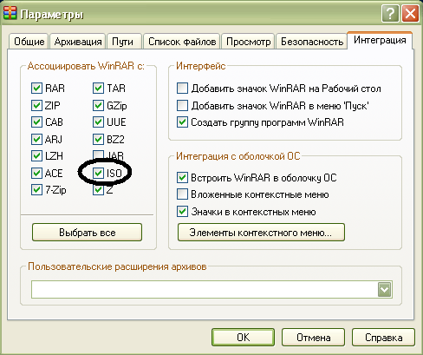Open the Архивация tab
This screenshot has width=423, height=355.
pyautogui.click(x=78, y=42)
